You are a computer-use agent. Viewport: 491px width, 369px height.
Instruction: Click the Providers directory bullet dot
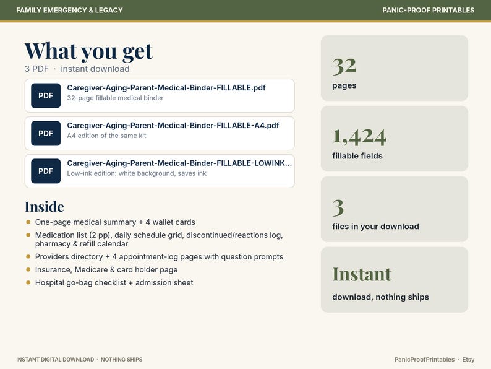click(28, 256)
